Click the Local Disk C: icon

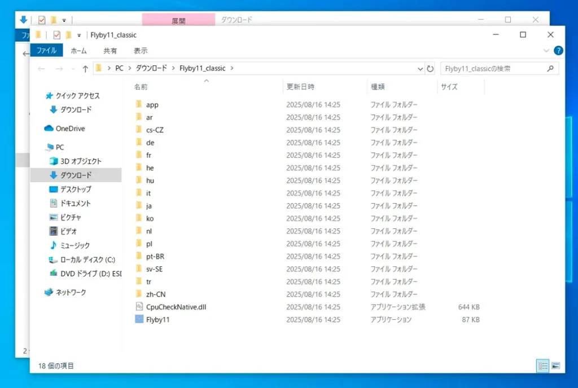(54, 259)
